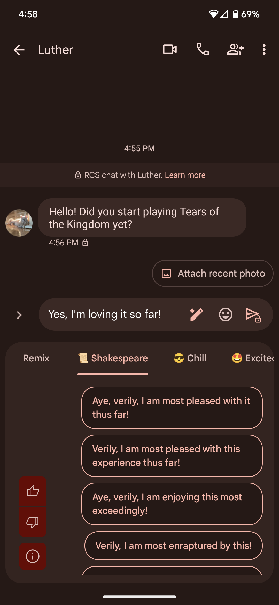Viewport: 279px width, 605px height.
Task: Tap the Magic Compose pencil icon
Action: [x=196, y=314]
